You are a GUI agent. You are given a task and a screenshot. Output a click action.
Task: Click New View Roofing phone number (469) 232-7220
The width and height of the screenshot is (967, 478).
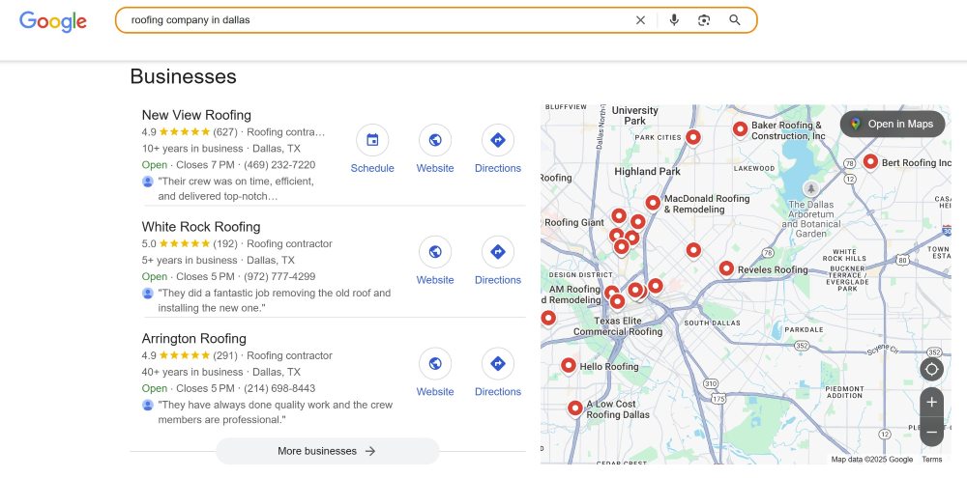[279, 165]
